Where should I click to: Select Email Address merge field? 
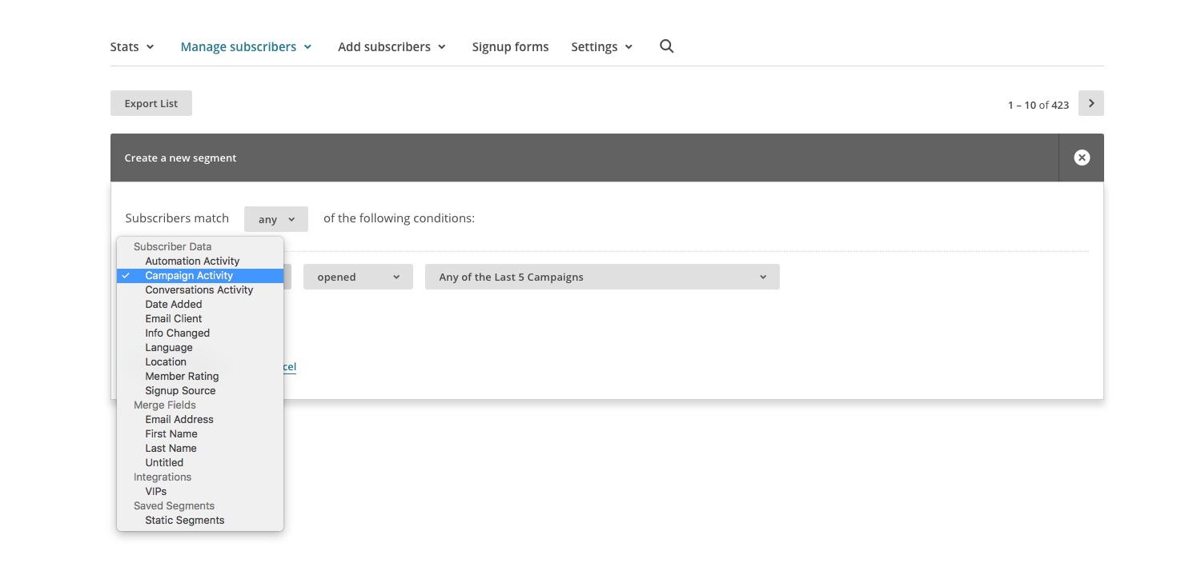tap(179, 419)
